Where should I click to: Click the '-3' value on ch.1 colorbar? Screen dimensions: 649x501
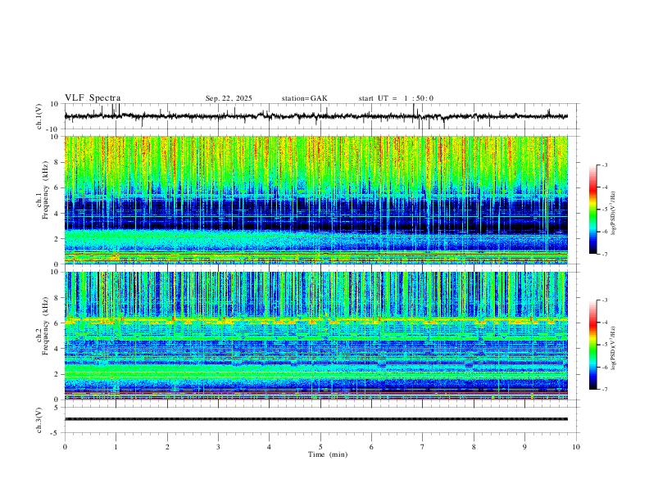[604, 165]
